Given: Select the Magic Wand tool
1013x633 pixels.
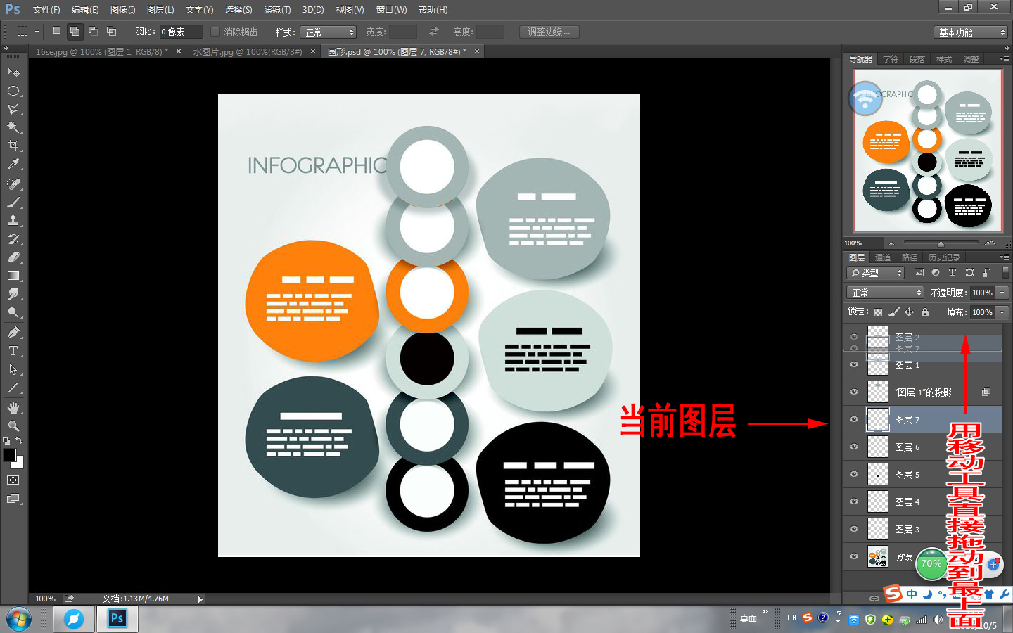Looking at the screenshot, I should (13, 127).
